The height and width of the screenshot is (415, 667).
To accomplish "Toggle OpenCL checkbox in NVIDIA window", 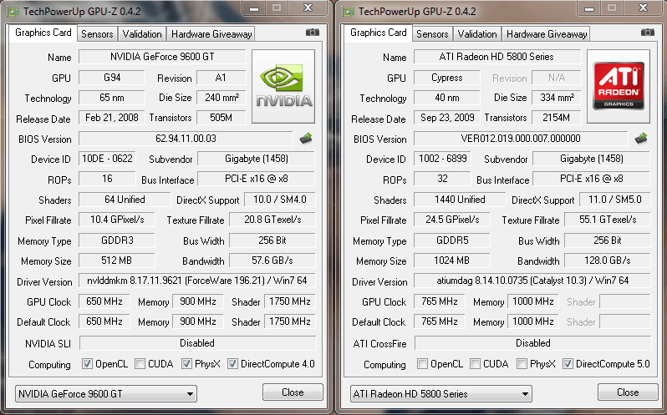I will pyautogui.click(x=87, y=364).
